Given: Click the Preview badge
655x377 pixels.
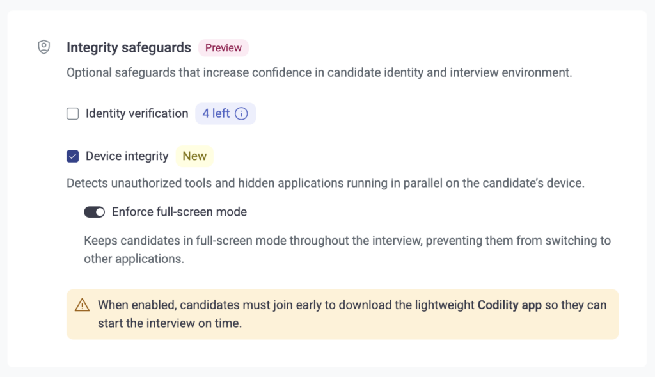Looking at the screenshot, I should pyautogui.click(x=223, y=47).
